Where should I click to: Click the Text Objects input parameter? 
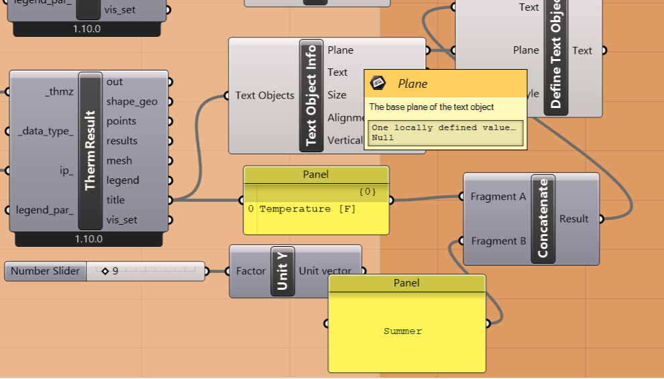click(265, 96)
